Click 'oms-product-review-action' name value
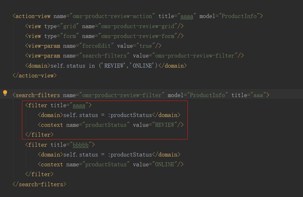 (x=112, y=16)
